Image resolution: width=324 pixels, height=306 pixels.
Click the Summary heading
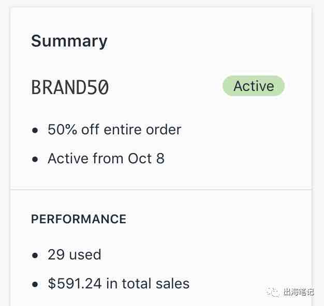point(69,41)
